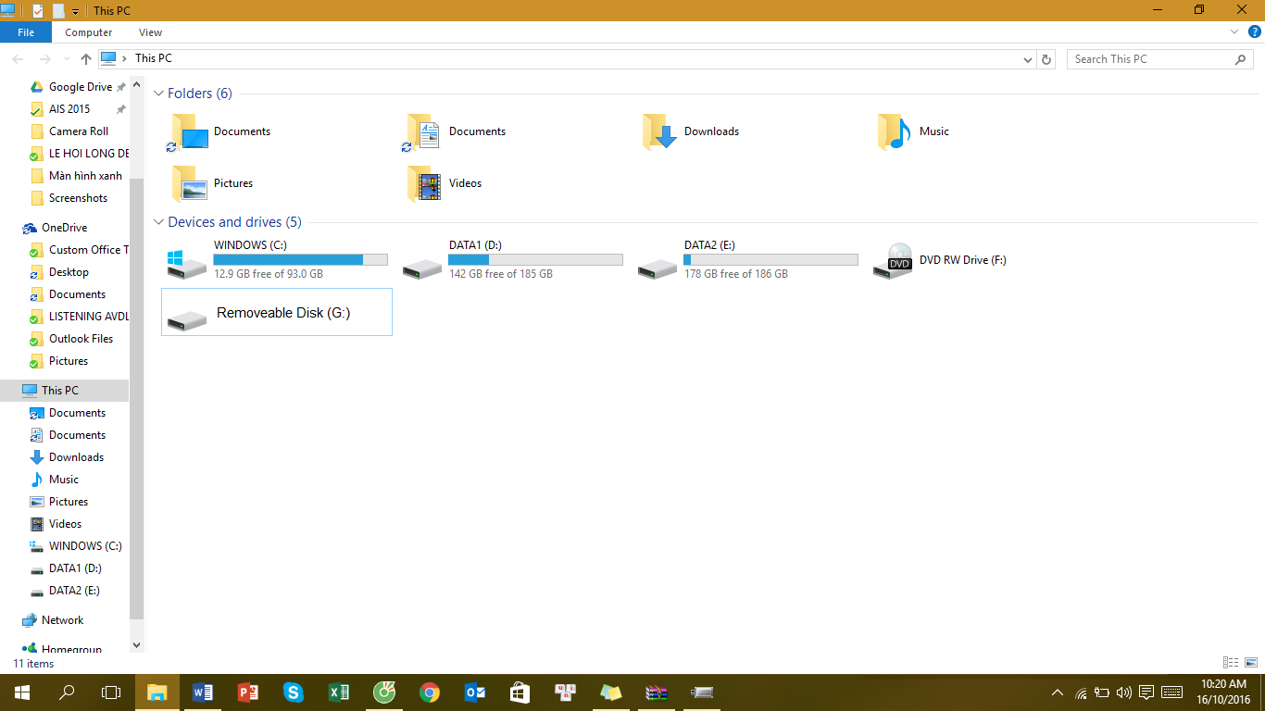Launch WinRAR from the taskbar
The height and width of the screenshot is (711, 1265).
(656, 692)
